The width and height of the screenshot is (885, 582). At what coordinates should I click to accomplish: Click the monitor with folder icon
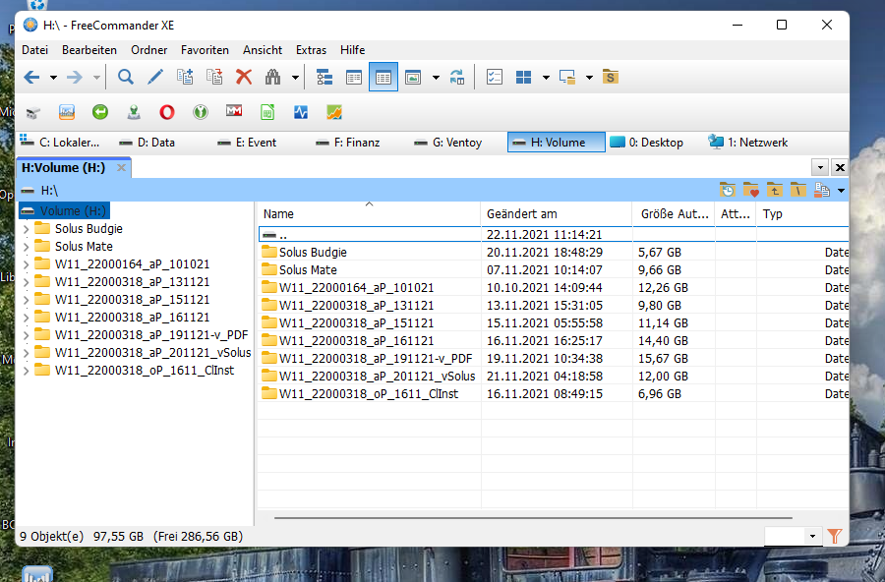coord(567,77)
